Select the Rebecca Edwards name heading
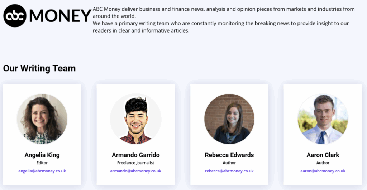Image resolution: width=367 pixels, height=190 pixels. point(229,155)
